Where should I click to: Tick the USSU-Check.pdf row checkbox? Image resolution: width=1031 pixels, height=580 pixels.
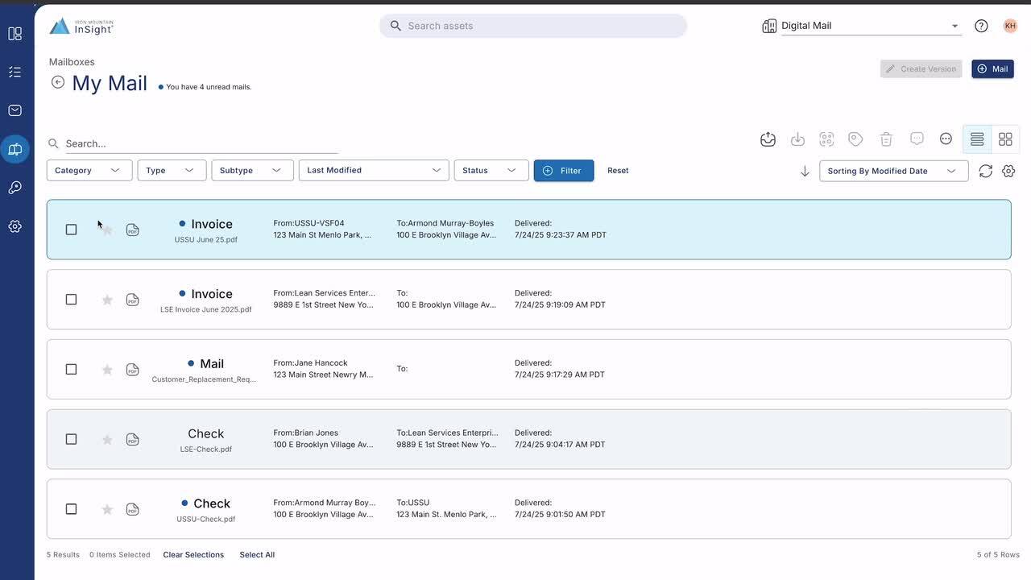point(71,509)
